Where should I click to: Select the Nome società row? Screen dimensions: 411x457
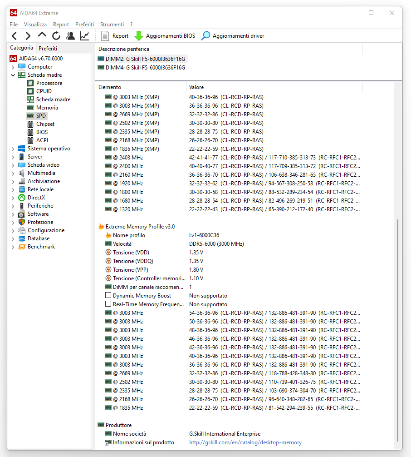pos(230,434)
